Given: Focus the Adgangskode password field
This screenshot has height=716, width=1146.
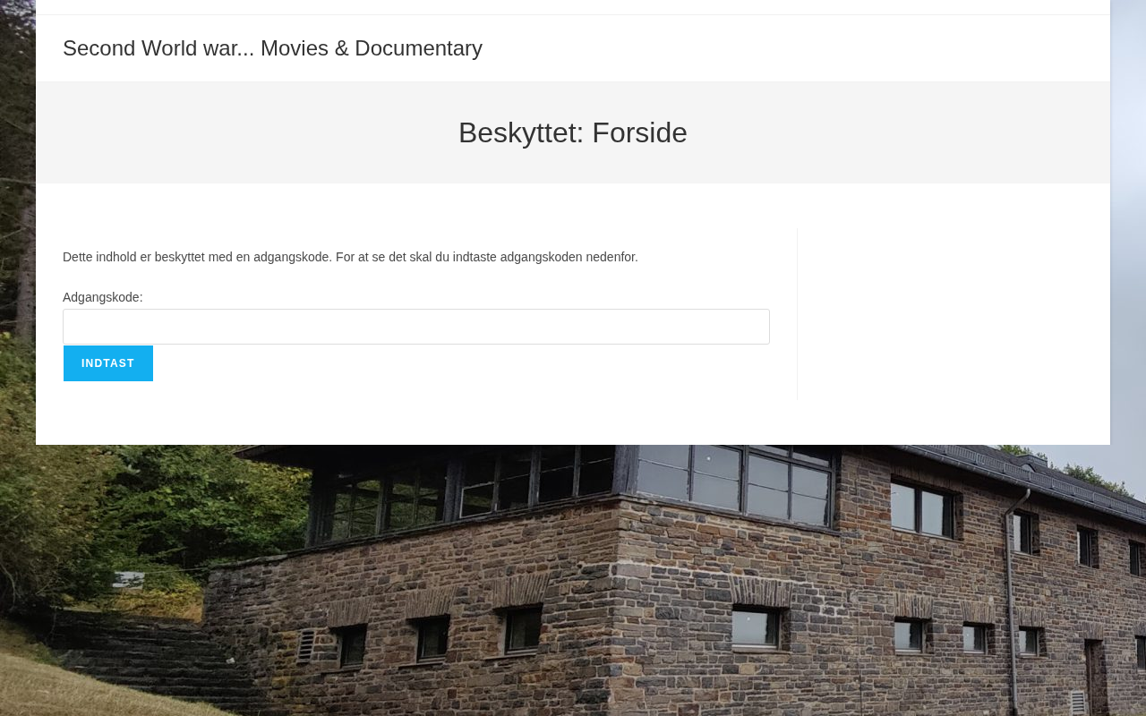Looking at the screenshot, I should coord(416,327).
